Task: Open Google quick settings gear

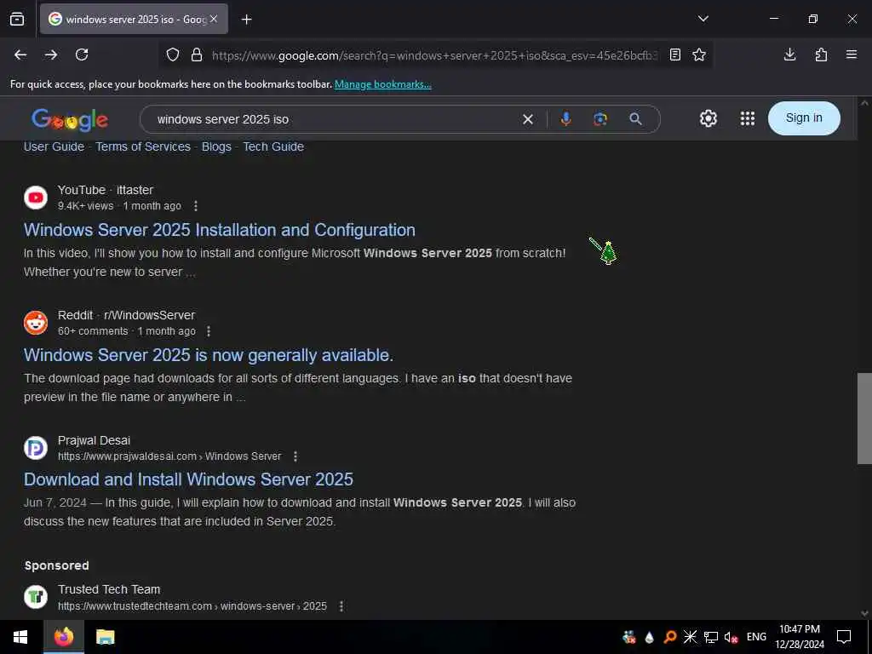Action: (708, 118)
